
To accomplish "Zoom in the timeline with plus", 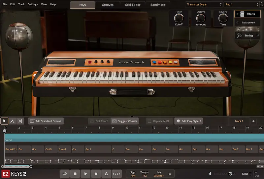I will [262, 166].
